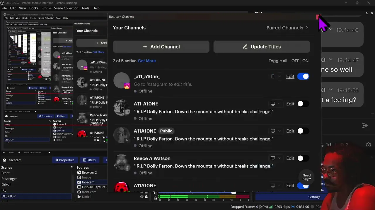
Task: Click the lock icon on the Difficil source
Action: 146,197
